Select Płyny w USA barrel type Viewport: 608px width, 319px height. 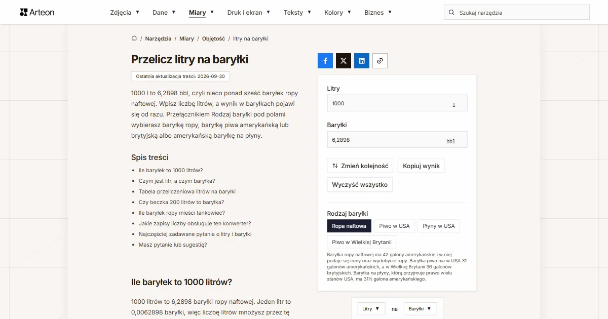pos(439,226)
